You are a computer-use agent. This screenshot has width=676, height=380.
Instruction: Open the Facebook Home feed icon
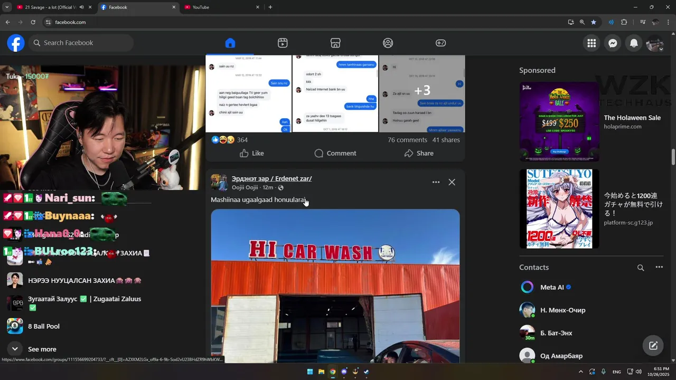[230, 43]
